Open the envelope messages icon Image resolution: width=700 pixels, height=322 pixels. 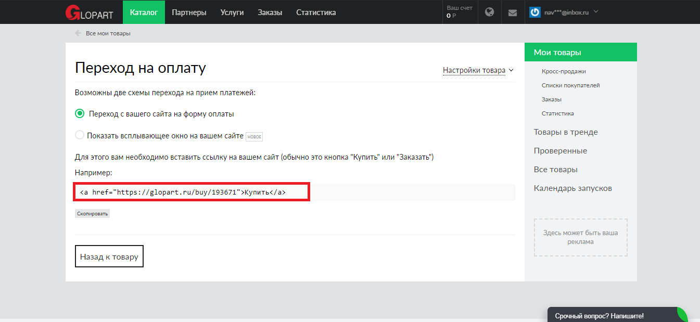[513, 12]
